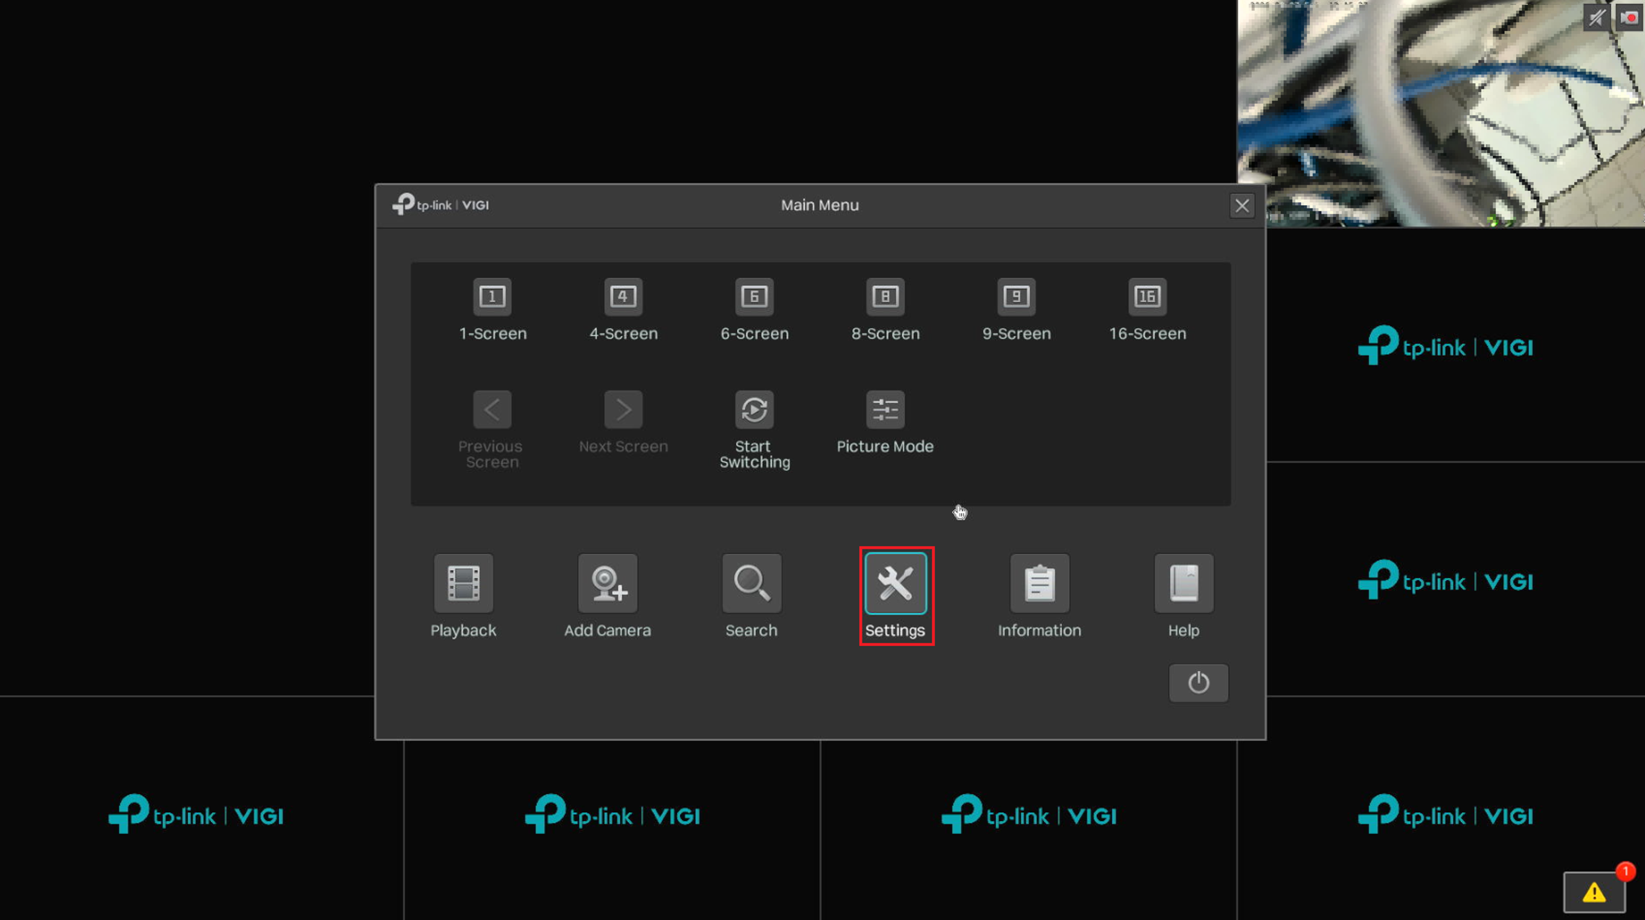The width and height of the screenshot is (1645, 920).
Task: Switch to 4-Screen layout
Action: 623,297
